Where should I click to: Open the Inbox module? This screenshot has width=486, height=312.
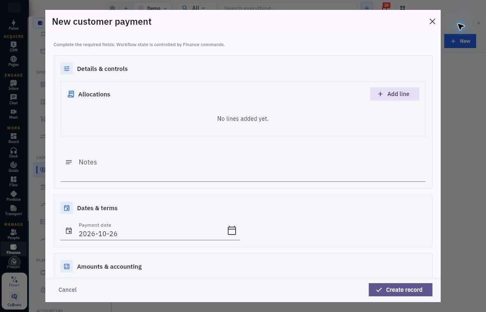pos(13,85)
